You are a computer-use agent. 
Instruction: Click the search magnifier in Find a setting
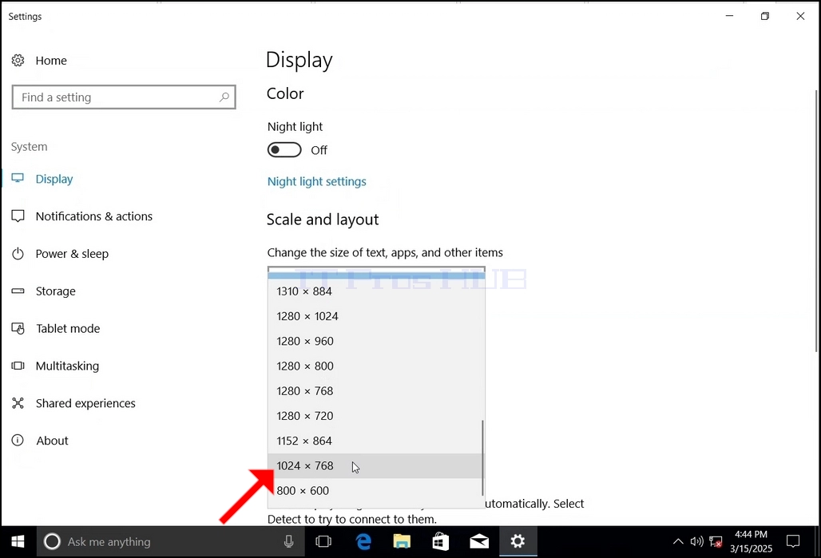pyautogui.click(x=224, y=97)
